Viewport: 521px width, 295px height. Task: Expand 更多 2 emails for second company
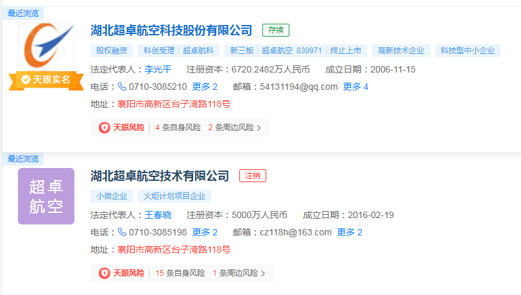pyautogui.click(x=350, y=232)
